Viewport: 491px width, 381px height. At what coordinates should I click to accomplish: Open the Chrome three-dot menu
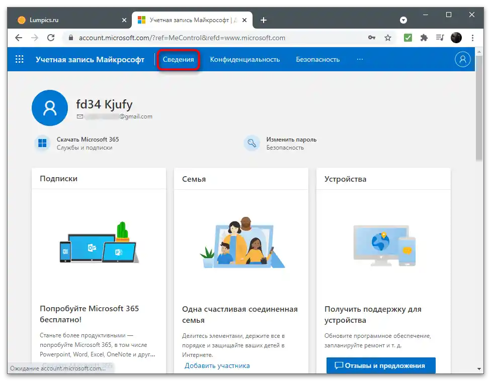(x=472, y=38)
